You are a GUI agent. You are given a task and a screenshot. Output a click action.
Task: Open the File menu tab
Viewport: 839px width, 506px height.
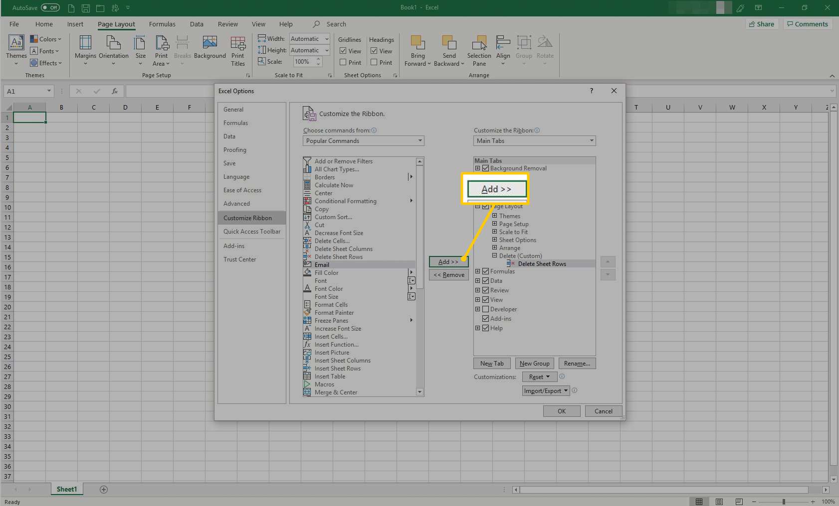point(14,24)
